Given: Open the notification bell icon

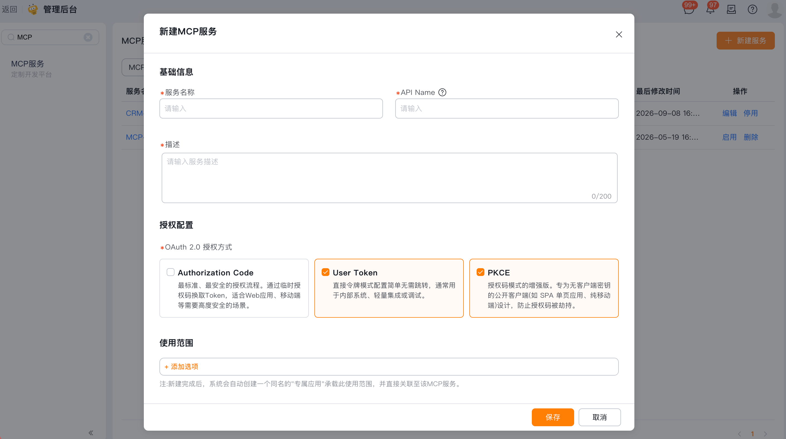Looking at the screenshot, I should coord(710,9).
